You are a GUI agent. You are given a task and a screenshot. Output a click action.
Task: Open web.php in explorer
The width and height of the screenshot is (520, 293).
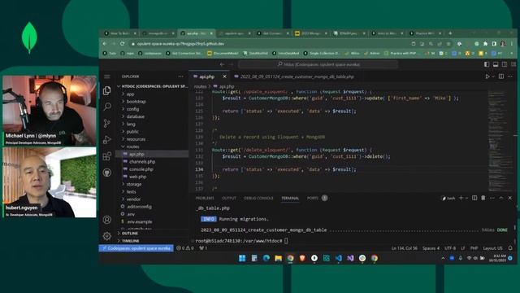tap(137, 177)
